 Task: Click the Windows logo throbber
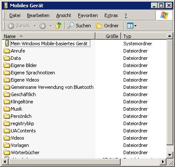click(x=164, y=15)
